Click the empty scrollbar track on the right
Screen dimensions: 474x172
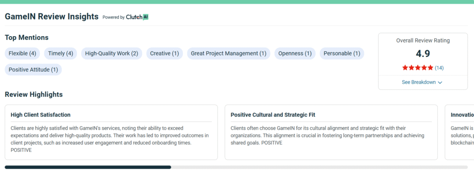(x=319, y=167)
